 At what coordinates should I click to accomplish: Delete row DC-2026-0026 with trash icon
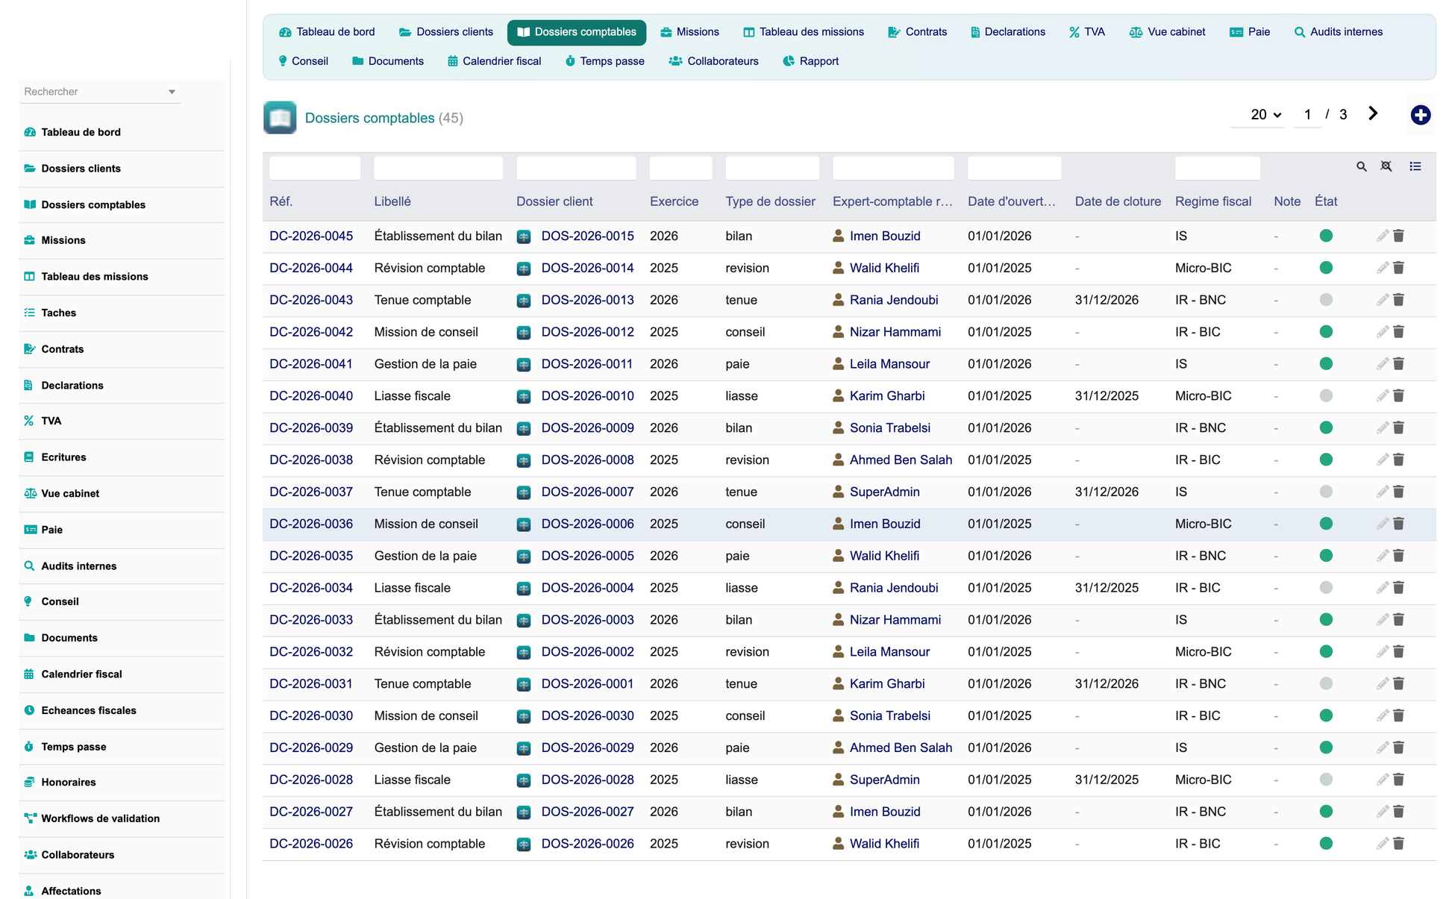point(1398,844)
